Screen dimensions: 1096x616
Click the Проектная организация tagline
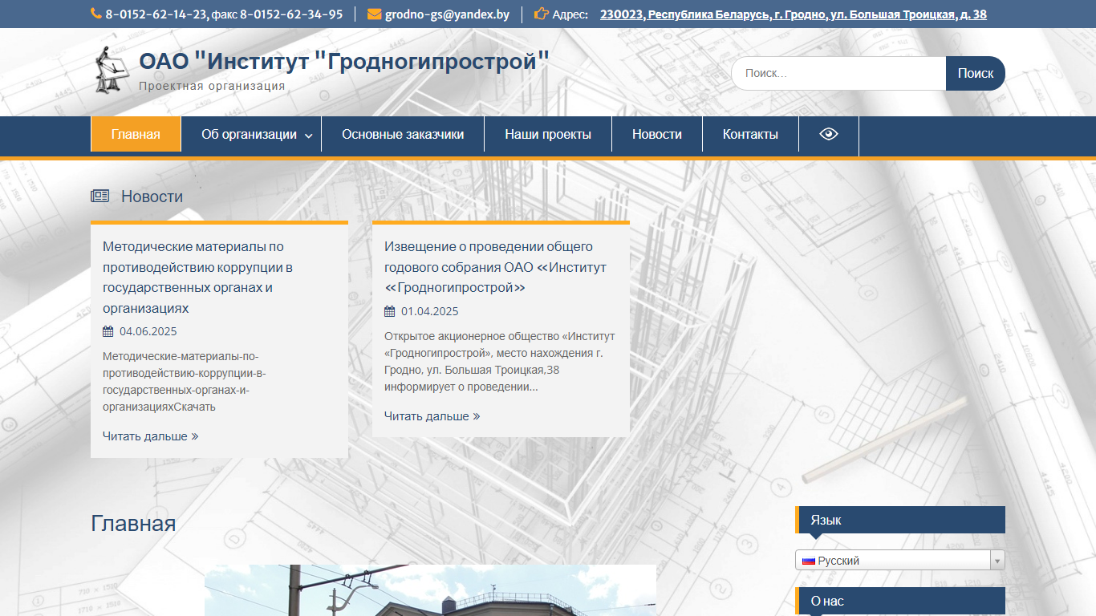pos(212,86)
